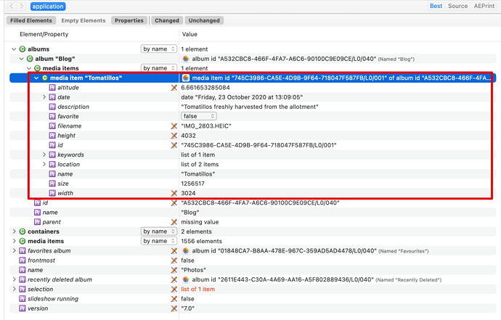Expand the date property
The height and width of the screenshot is (320, 501).
pyautogui.click(x=44, y=97)
